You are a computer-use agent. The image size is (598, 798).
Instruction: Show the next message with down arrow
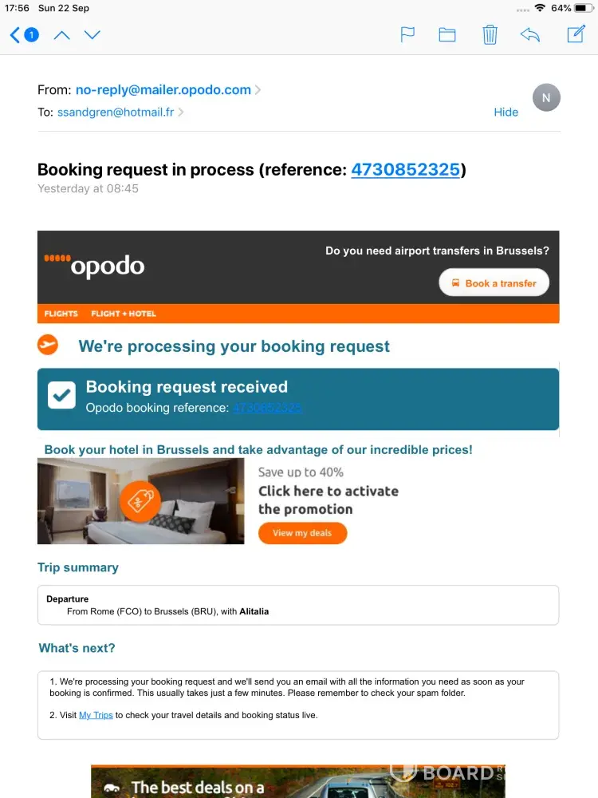tap(92, 35)
